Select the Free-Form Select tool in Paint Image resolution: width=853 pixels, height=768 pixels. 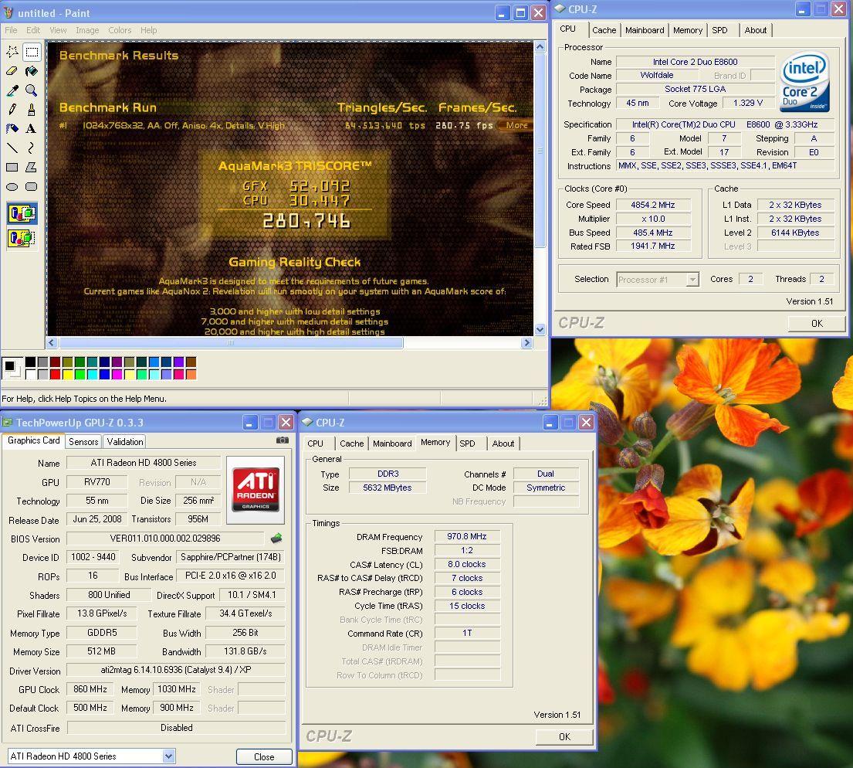point(12,52)
